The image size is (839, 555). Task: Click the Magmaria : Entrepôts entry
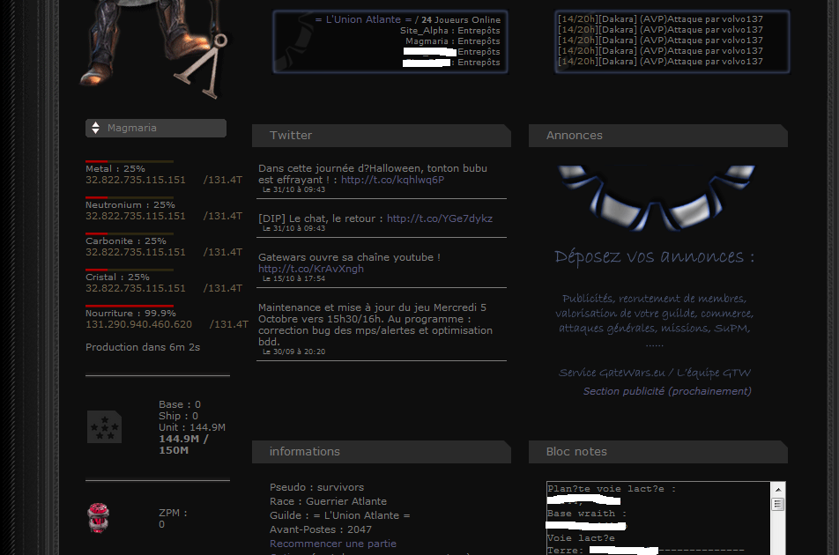(452, 41)
